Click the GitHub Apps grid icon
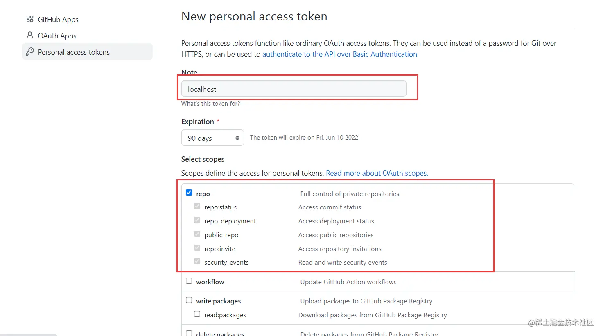 click(30, 19)
